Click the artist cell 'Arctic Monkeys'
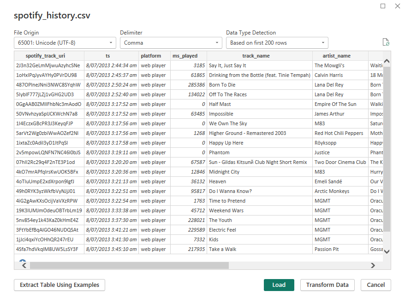 (x=340, y=192)
